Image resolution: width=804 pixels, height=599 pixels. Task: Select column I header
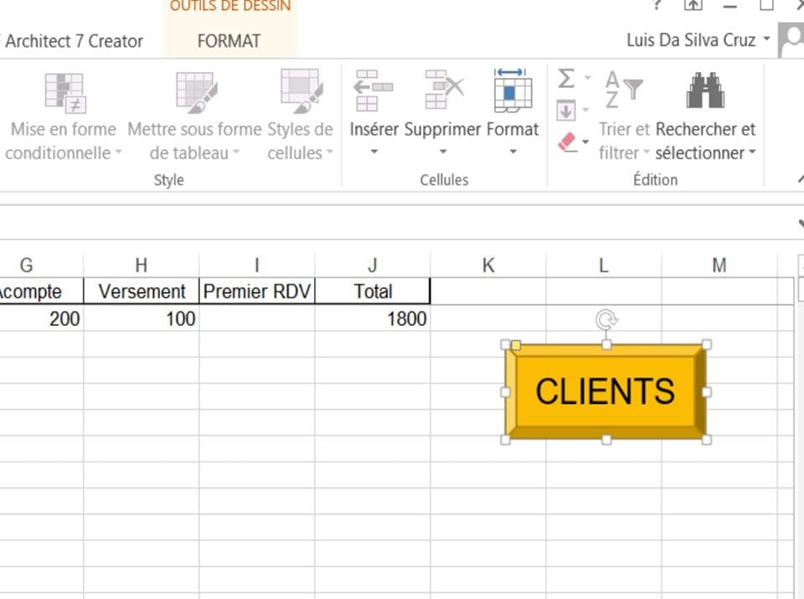click(x=257, y=265)
